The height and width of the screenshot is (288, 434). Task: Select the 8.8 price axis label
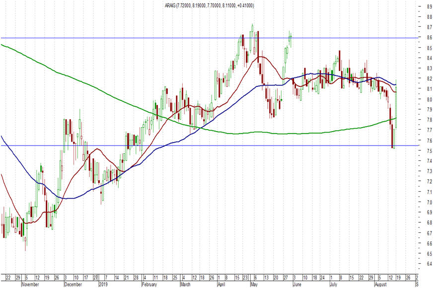430,17
